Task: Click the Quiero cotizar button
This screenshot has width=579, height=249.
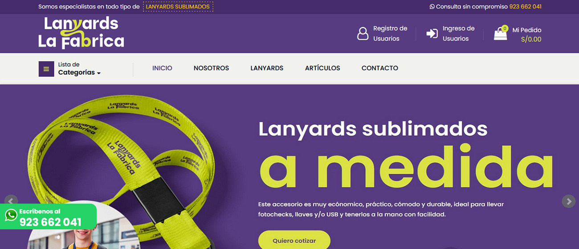Action: tap(294, 240)
